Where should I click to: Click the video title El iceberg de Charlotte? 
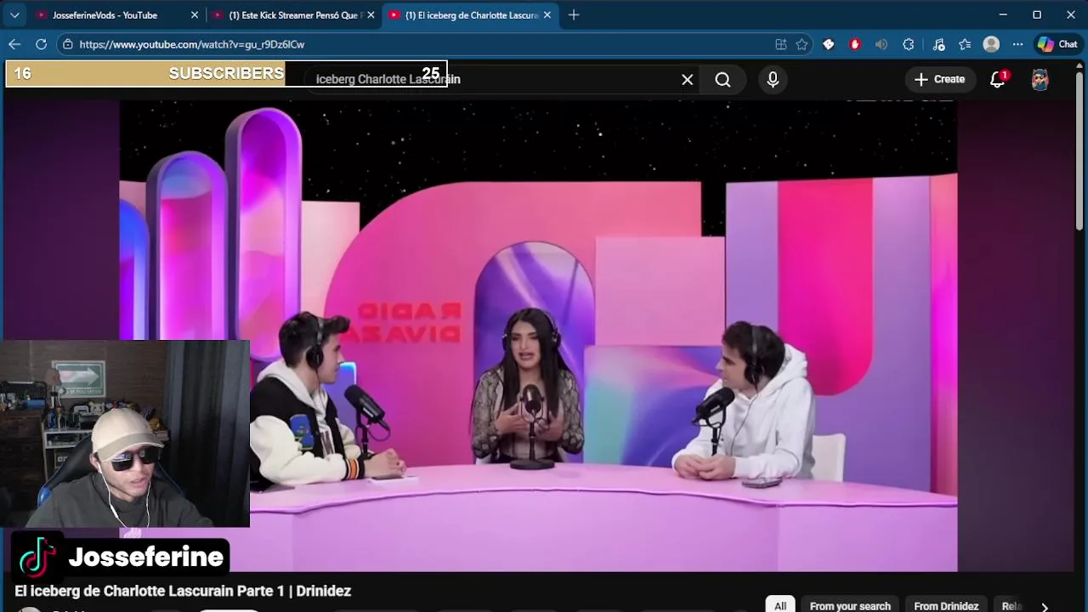click(x=183, y=591)
